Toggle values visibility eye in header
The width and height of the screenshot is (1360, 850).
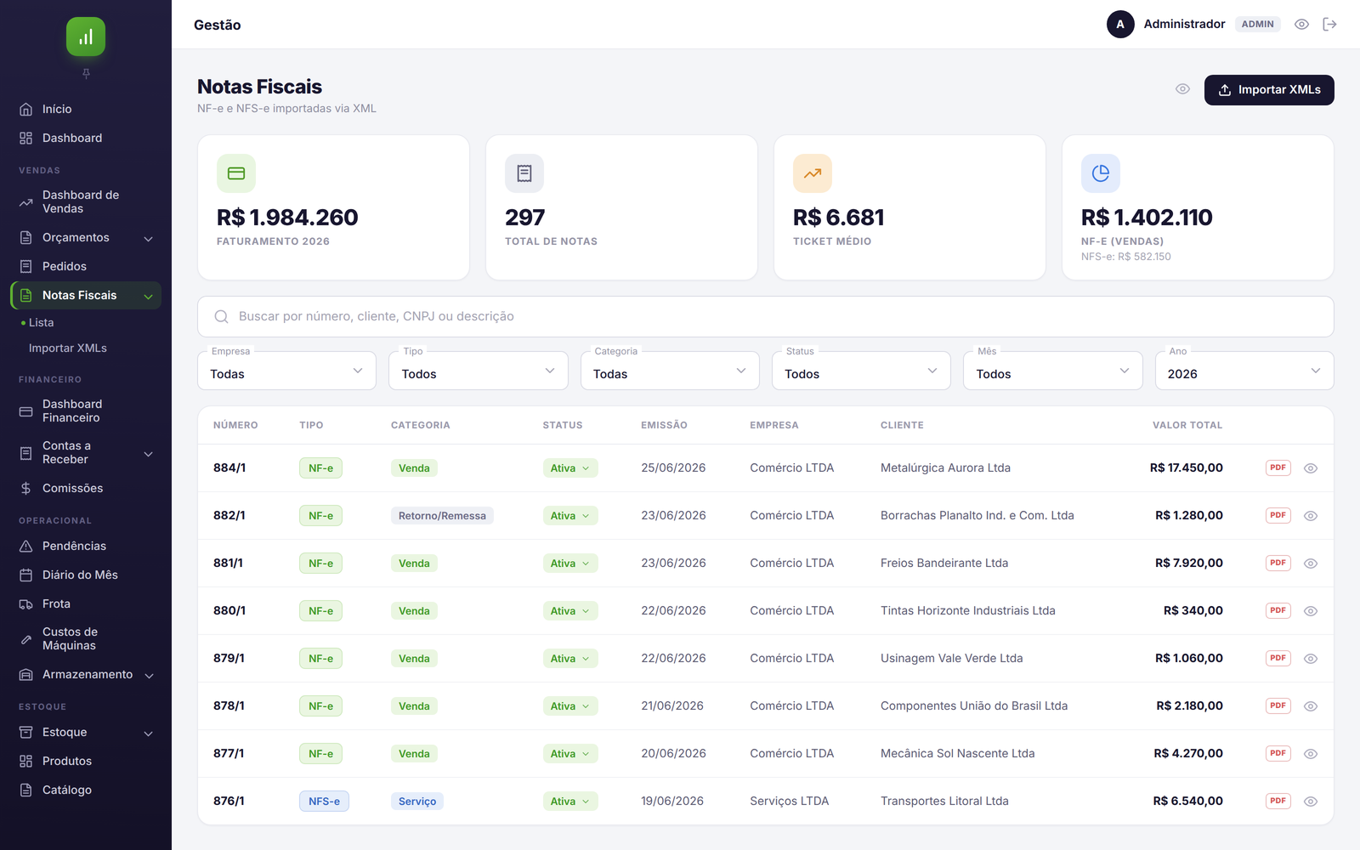[1301, 25]
